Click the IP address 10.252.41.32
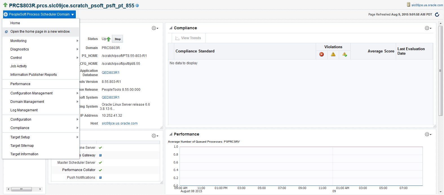 [x=112, y=116]
